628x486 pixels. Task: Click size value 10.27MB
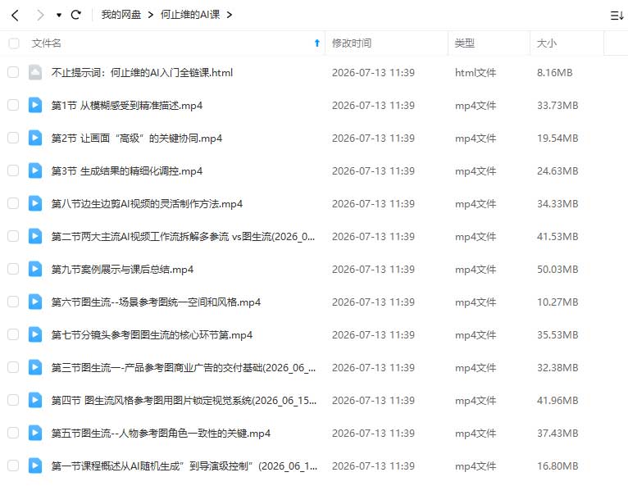557,302
